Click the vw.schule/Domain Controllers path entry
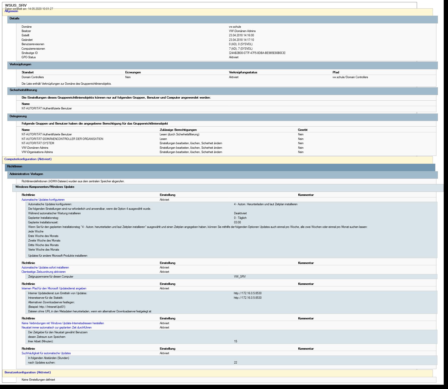 [350, 77]
